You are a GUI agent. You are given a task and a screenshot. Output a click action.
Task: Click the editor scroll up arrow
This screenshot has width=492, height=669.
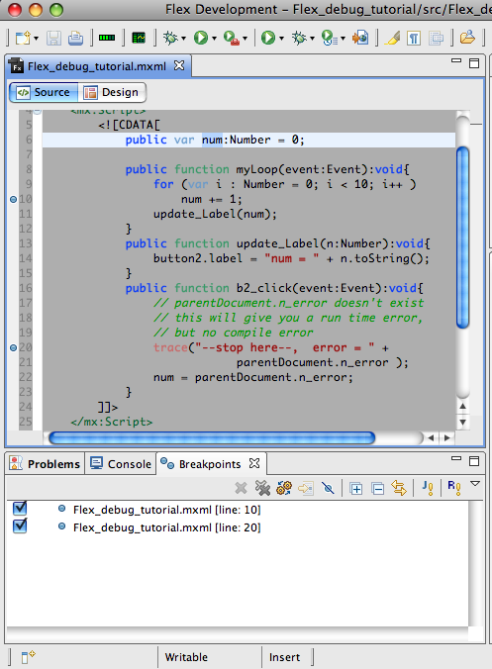click(x=463, y=406)
